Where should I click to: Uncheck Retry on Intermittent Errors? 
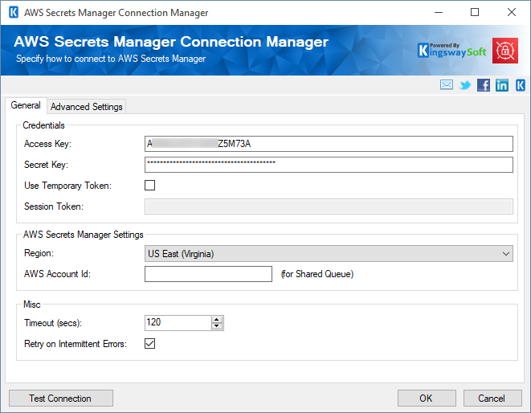pos(149,344)
